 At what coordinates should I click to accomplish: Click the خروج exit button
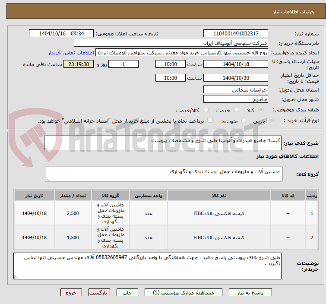[x=71, y=292]
